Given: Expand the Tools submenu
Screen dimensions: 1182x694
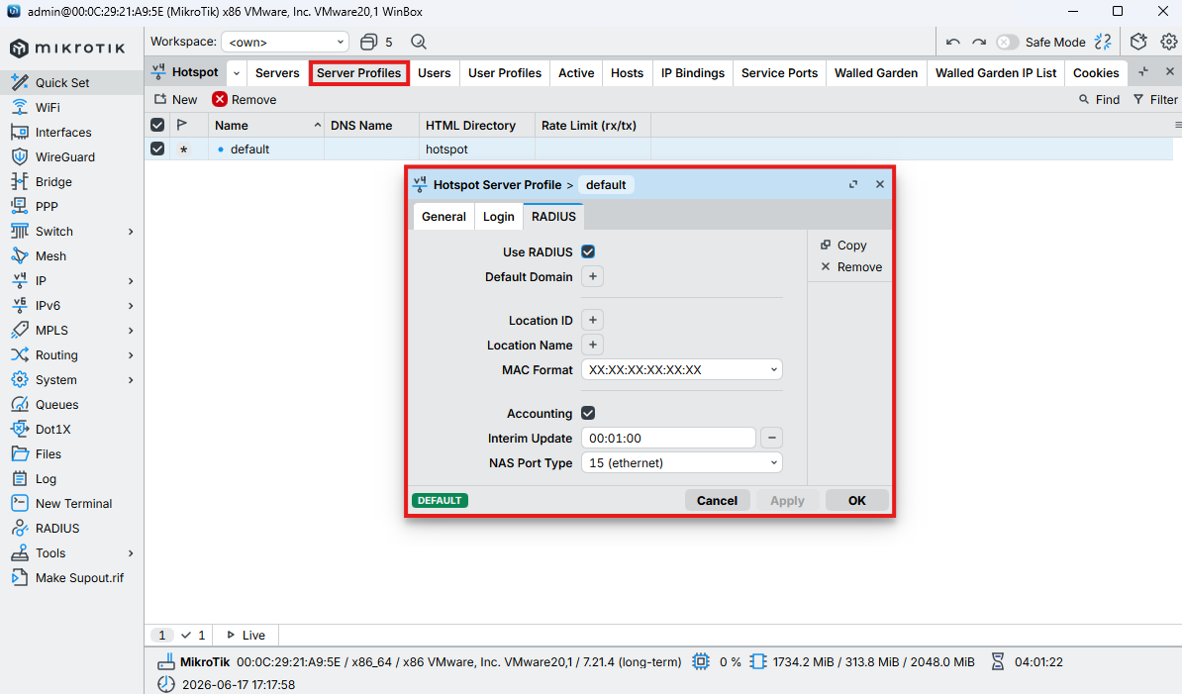Looking at the screenshot, I should click(x=131, y=553).
